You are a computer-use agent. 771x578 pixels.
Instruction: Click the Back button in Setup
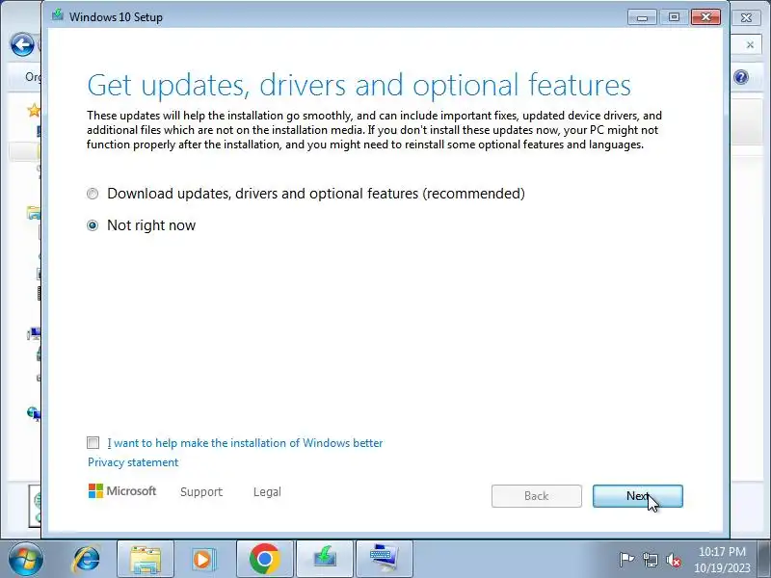537,496
